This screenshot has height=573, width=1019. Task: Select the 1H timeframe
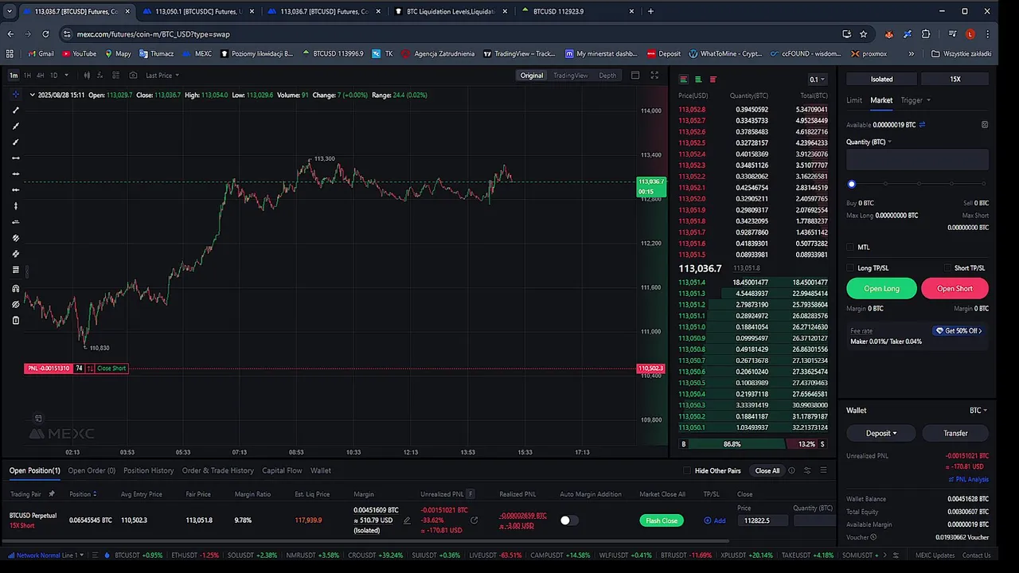point(27,76)
